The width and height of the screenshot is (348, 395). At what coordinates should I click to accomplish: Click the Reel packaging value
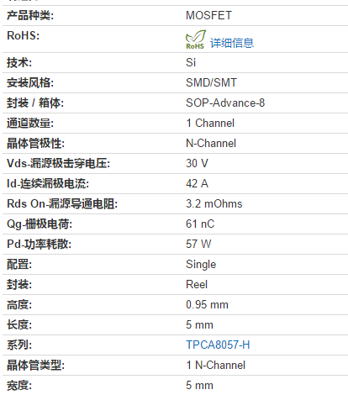coord(197,284)
